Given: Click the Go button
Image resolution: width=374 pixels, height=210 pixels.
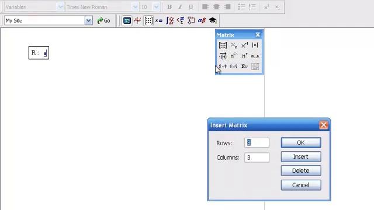Looking at the screenshot, I should point(103,21).
